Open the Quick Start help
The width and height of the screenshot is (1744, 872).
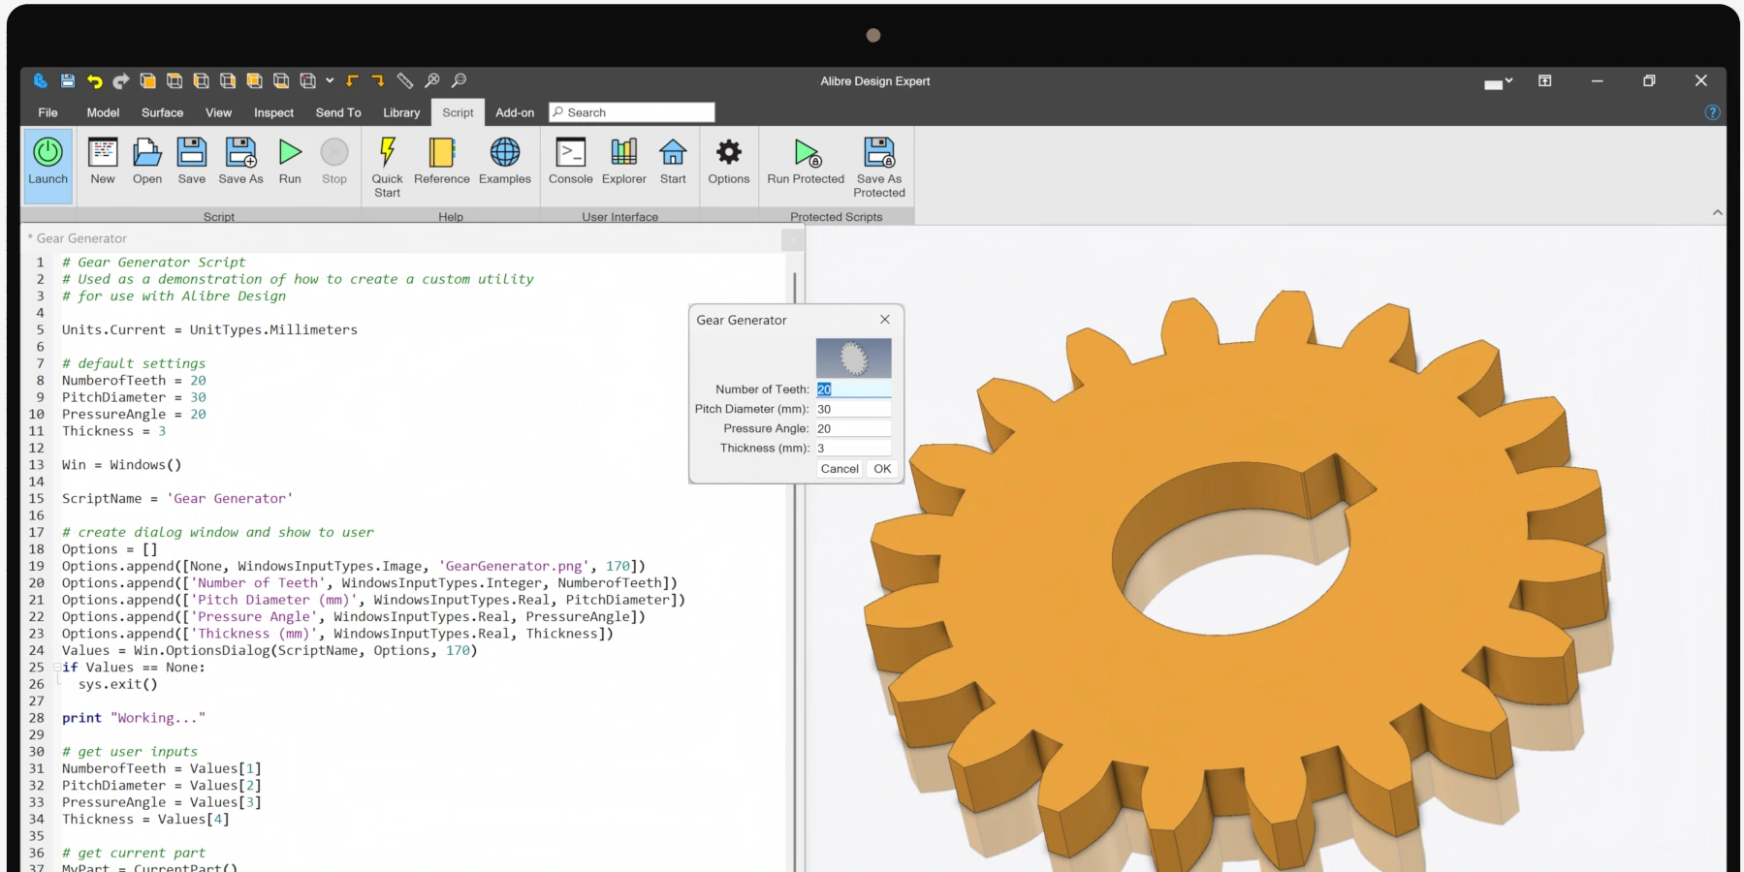tap(387, 167)
